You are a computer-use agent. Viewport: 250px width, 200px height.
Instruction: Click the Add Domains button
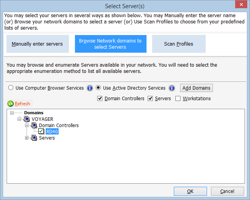pos(196,88)
